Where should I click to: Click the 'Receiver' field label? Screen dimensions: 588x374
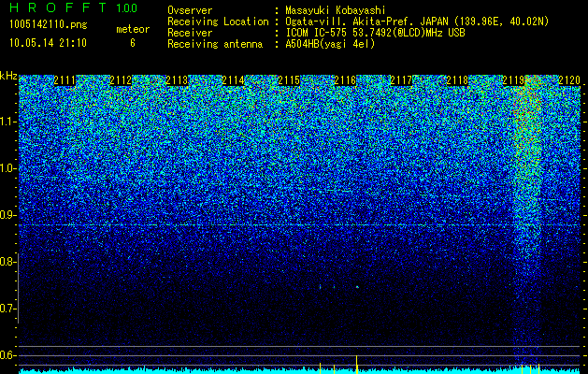tap(190, 33)
